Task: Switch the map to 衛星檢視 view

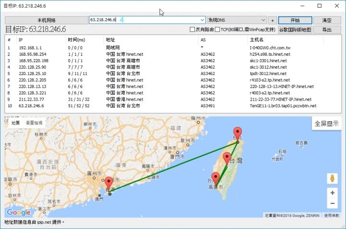Action: point(34,123)
